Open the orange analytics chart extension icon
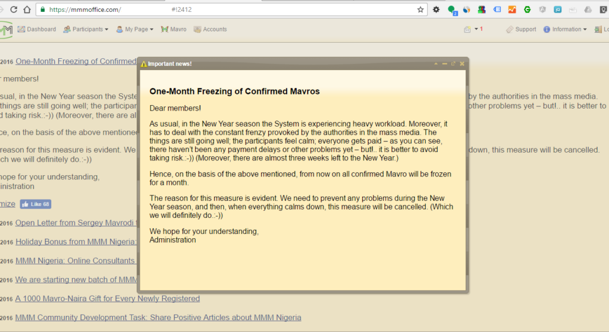The width and height of the screenshot is (609, 332). pyautogui.click(x=512, y=10)
